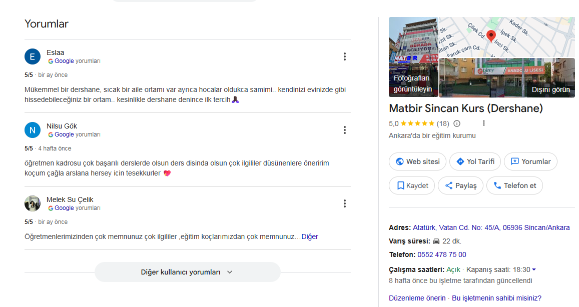Open the Dışını görün street view thumbnail
579x307 pixels.
coord(506,77)
